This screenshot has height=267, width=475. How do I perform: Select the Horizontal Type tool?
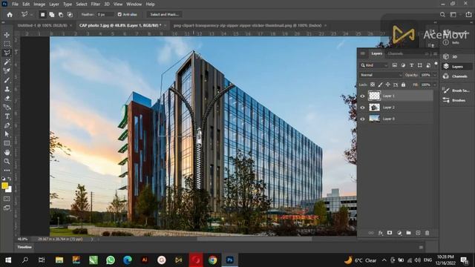(7, 116)
